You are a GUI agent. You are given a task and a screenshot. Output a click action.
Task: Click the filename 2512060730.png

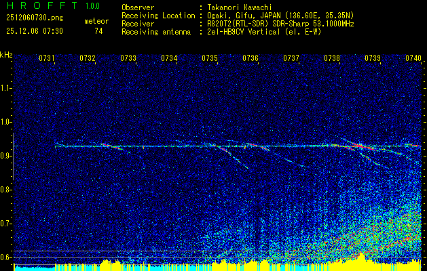point(35,18)
